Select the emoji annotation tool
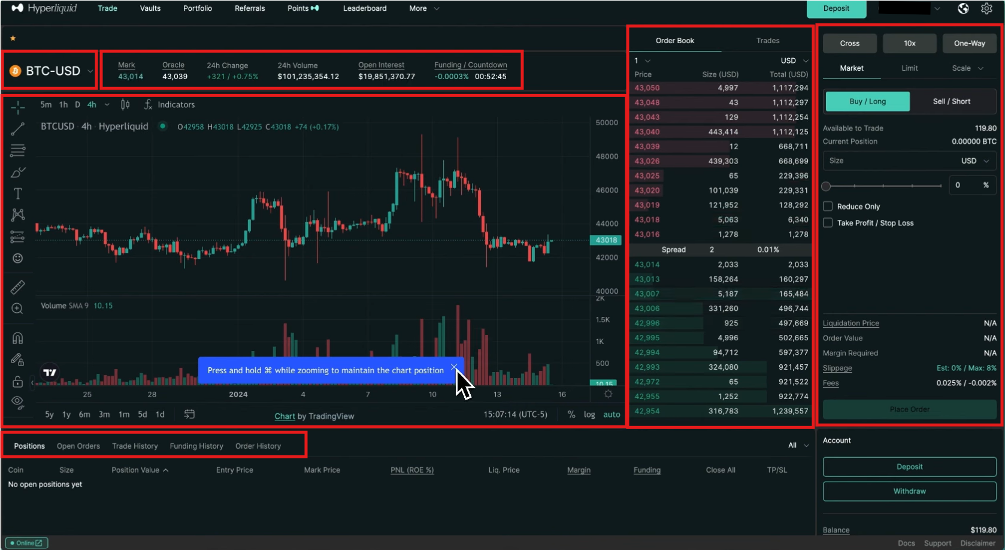 coord(17,258)
